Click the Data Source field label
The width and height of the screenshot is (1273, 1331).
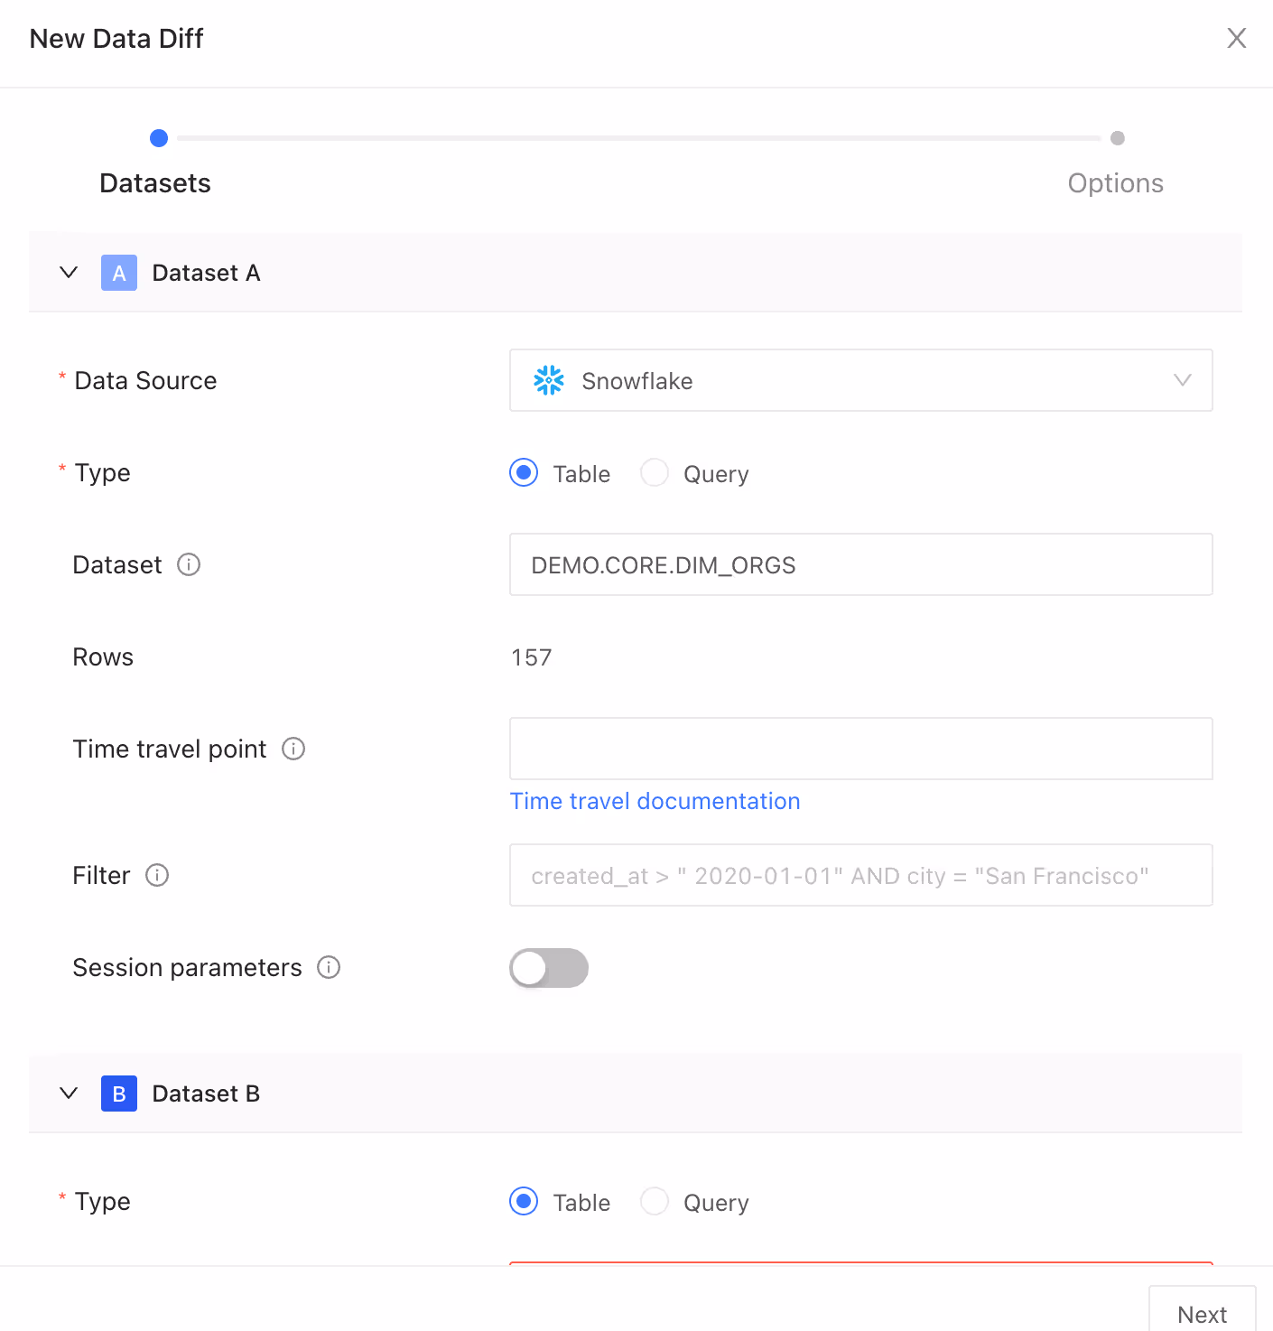tap(145, 380)
